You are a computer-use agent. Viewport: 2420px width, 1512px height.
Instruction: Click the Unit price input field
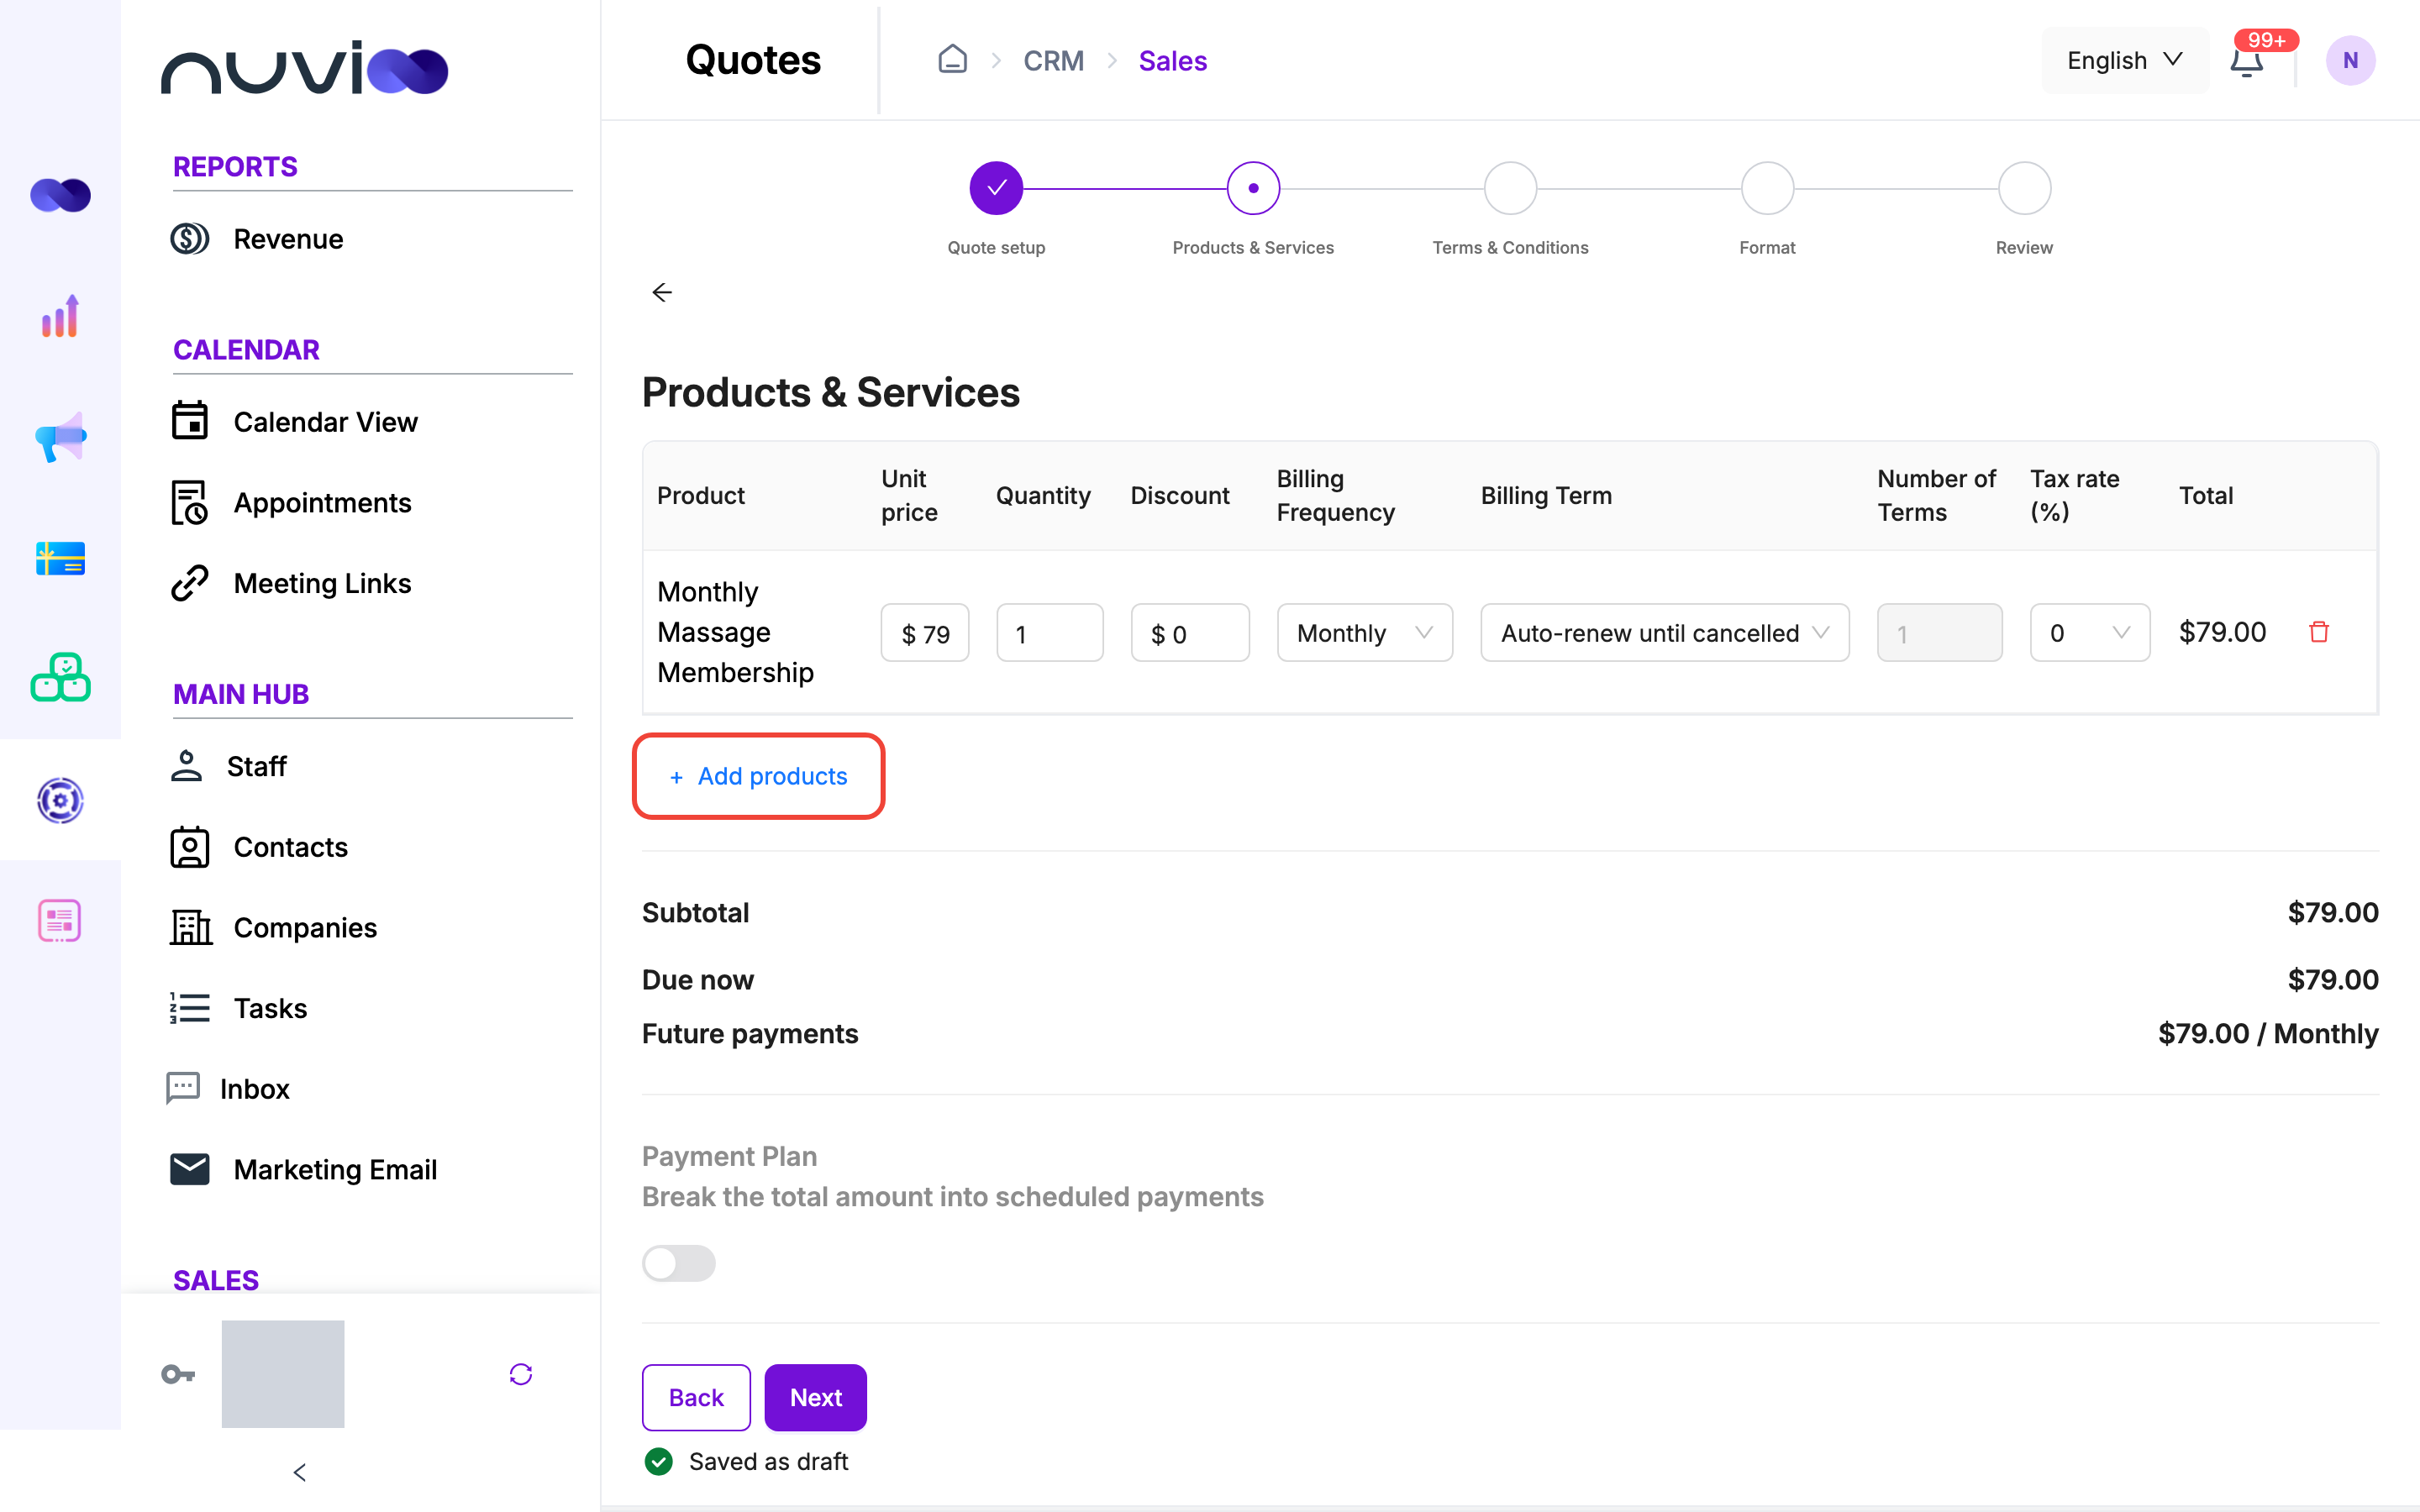pos(924,632)
